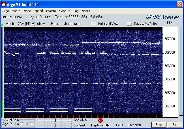Click the red Capture ON indicator
The image size is (184, 129).
(100, 120)
